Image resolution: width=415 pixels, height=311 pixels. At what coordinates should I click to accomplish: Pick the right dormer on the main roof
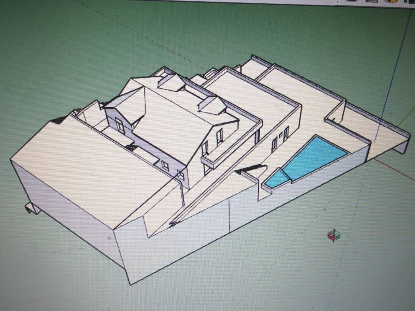tap(212, 104)
